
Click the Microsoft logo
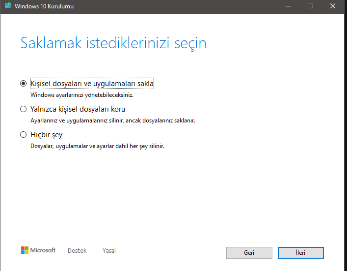pos(38,250)
